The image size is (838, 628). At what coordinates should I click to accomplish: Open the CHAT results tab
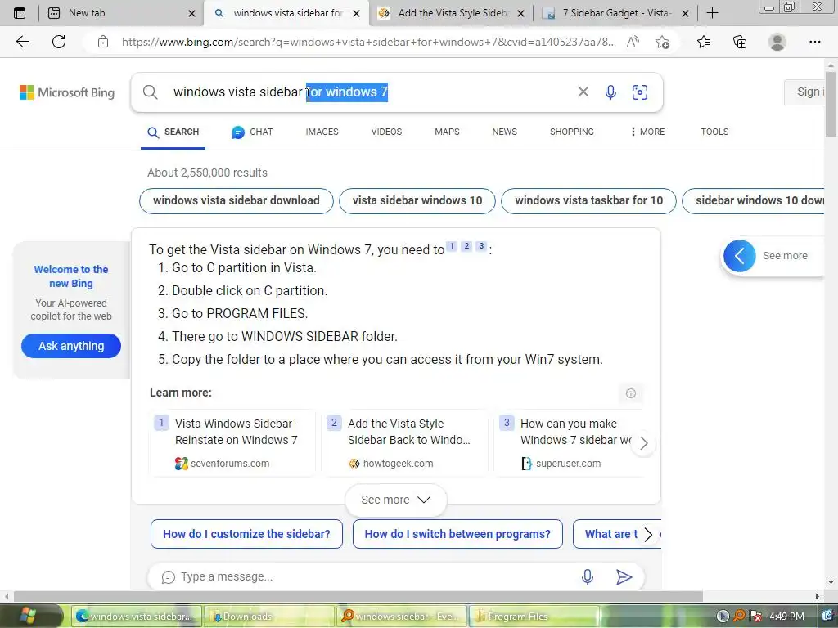252,132
